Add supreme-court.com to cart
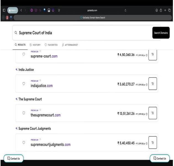174x166 pixels. 153,55
